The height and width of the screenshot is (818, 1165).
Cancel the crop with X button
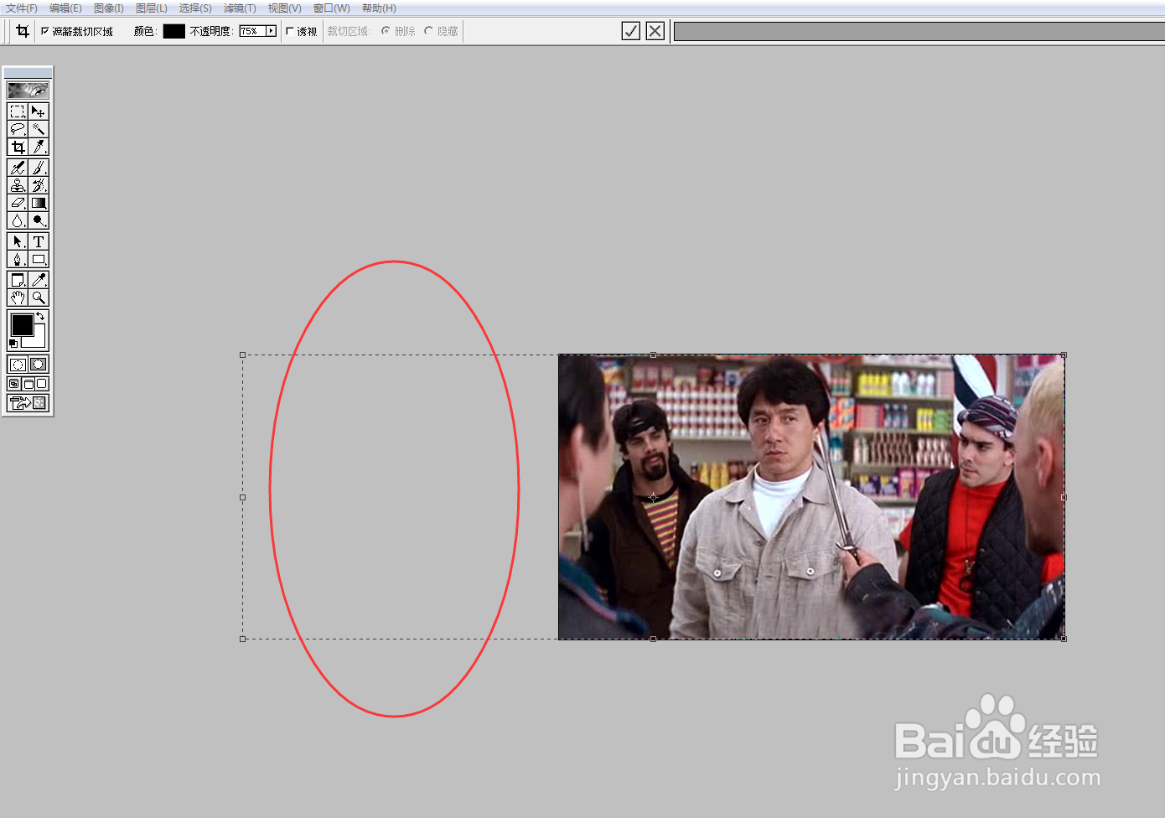655,31
